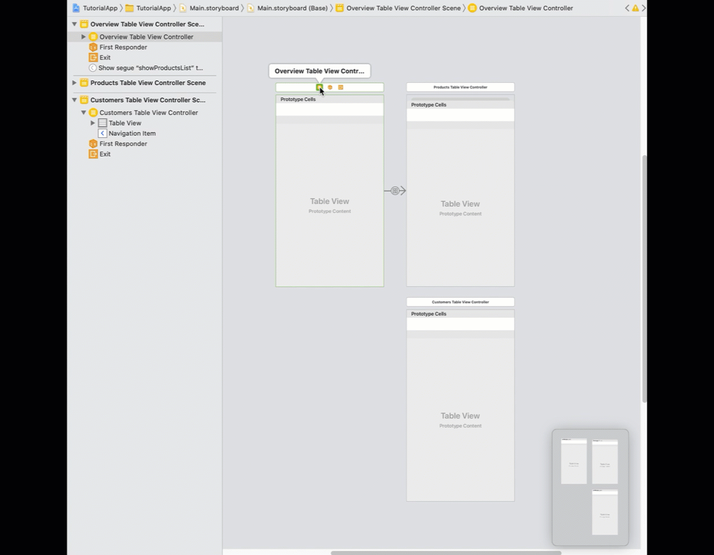Image resolution: width=714 pixels, height=555 pixels.
Task: Click the yellow warning triangle icon
Action: [635, 8]
